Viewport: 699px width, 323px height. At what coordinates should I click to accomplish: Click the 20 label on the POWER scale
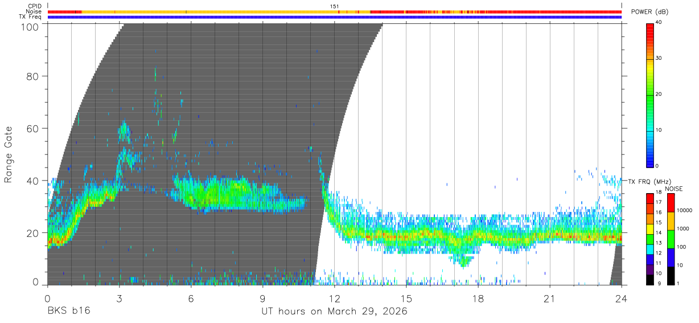tap(659, 95)
